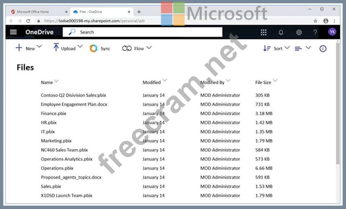Open the notifications bell

click(x=281, y=32)
